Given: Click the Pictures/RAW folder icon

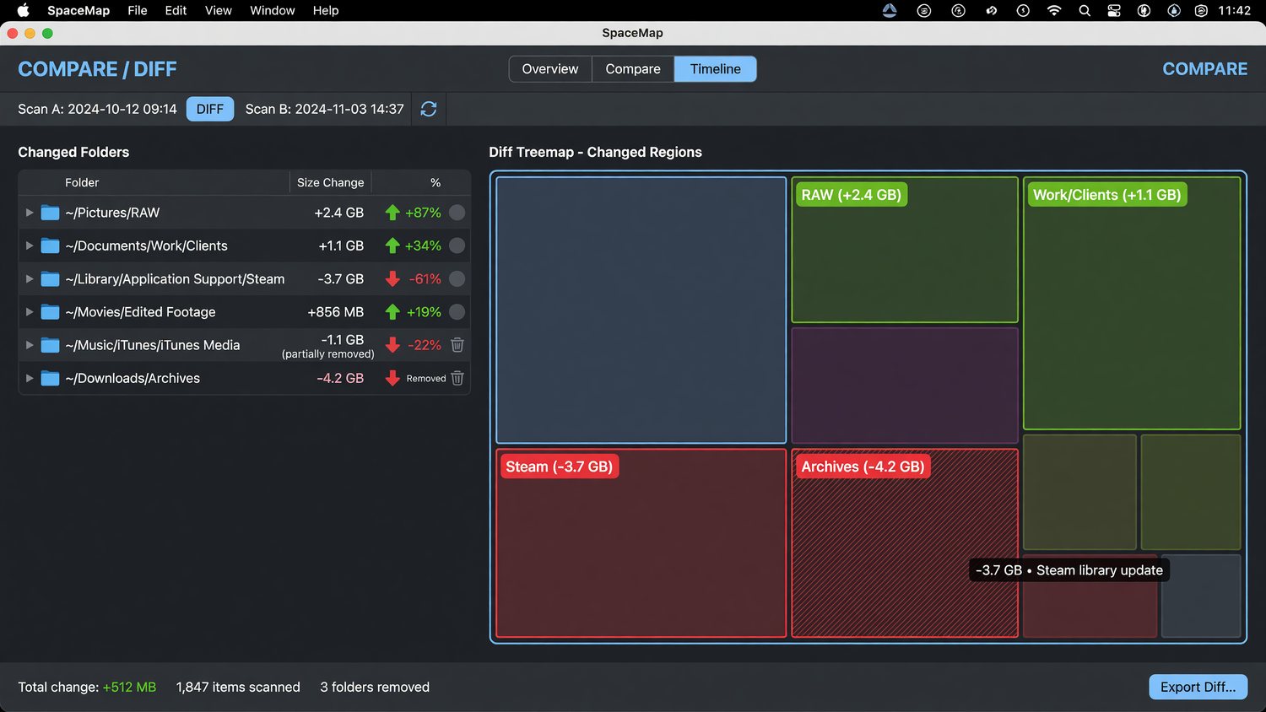Looking at the screenshot, I should click(x=51, y=213).
